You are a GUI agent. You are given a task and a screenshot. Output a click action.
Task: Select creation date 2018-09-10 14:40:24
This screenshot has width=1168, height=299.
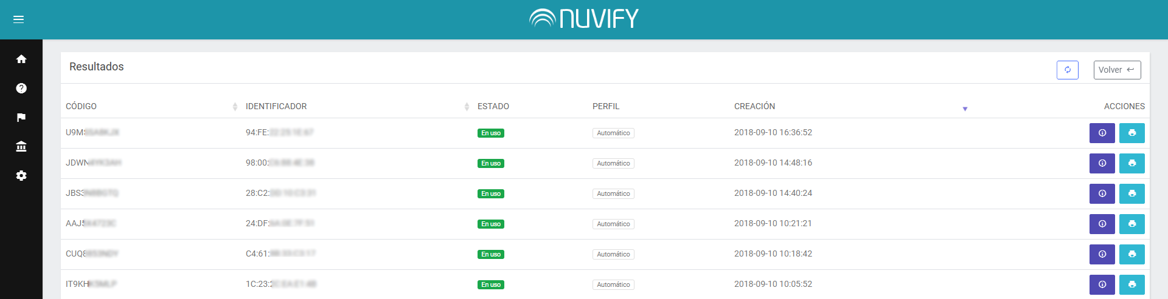tap(773, 193)
